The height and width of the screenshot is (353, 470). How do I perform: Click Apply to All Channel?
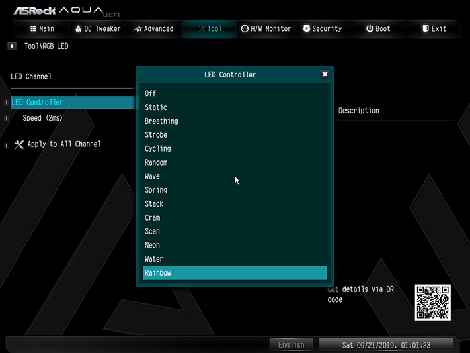(x=64, y=144)
